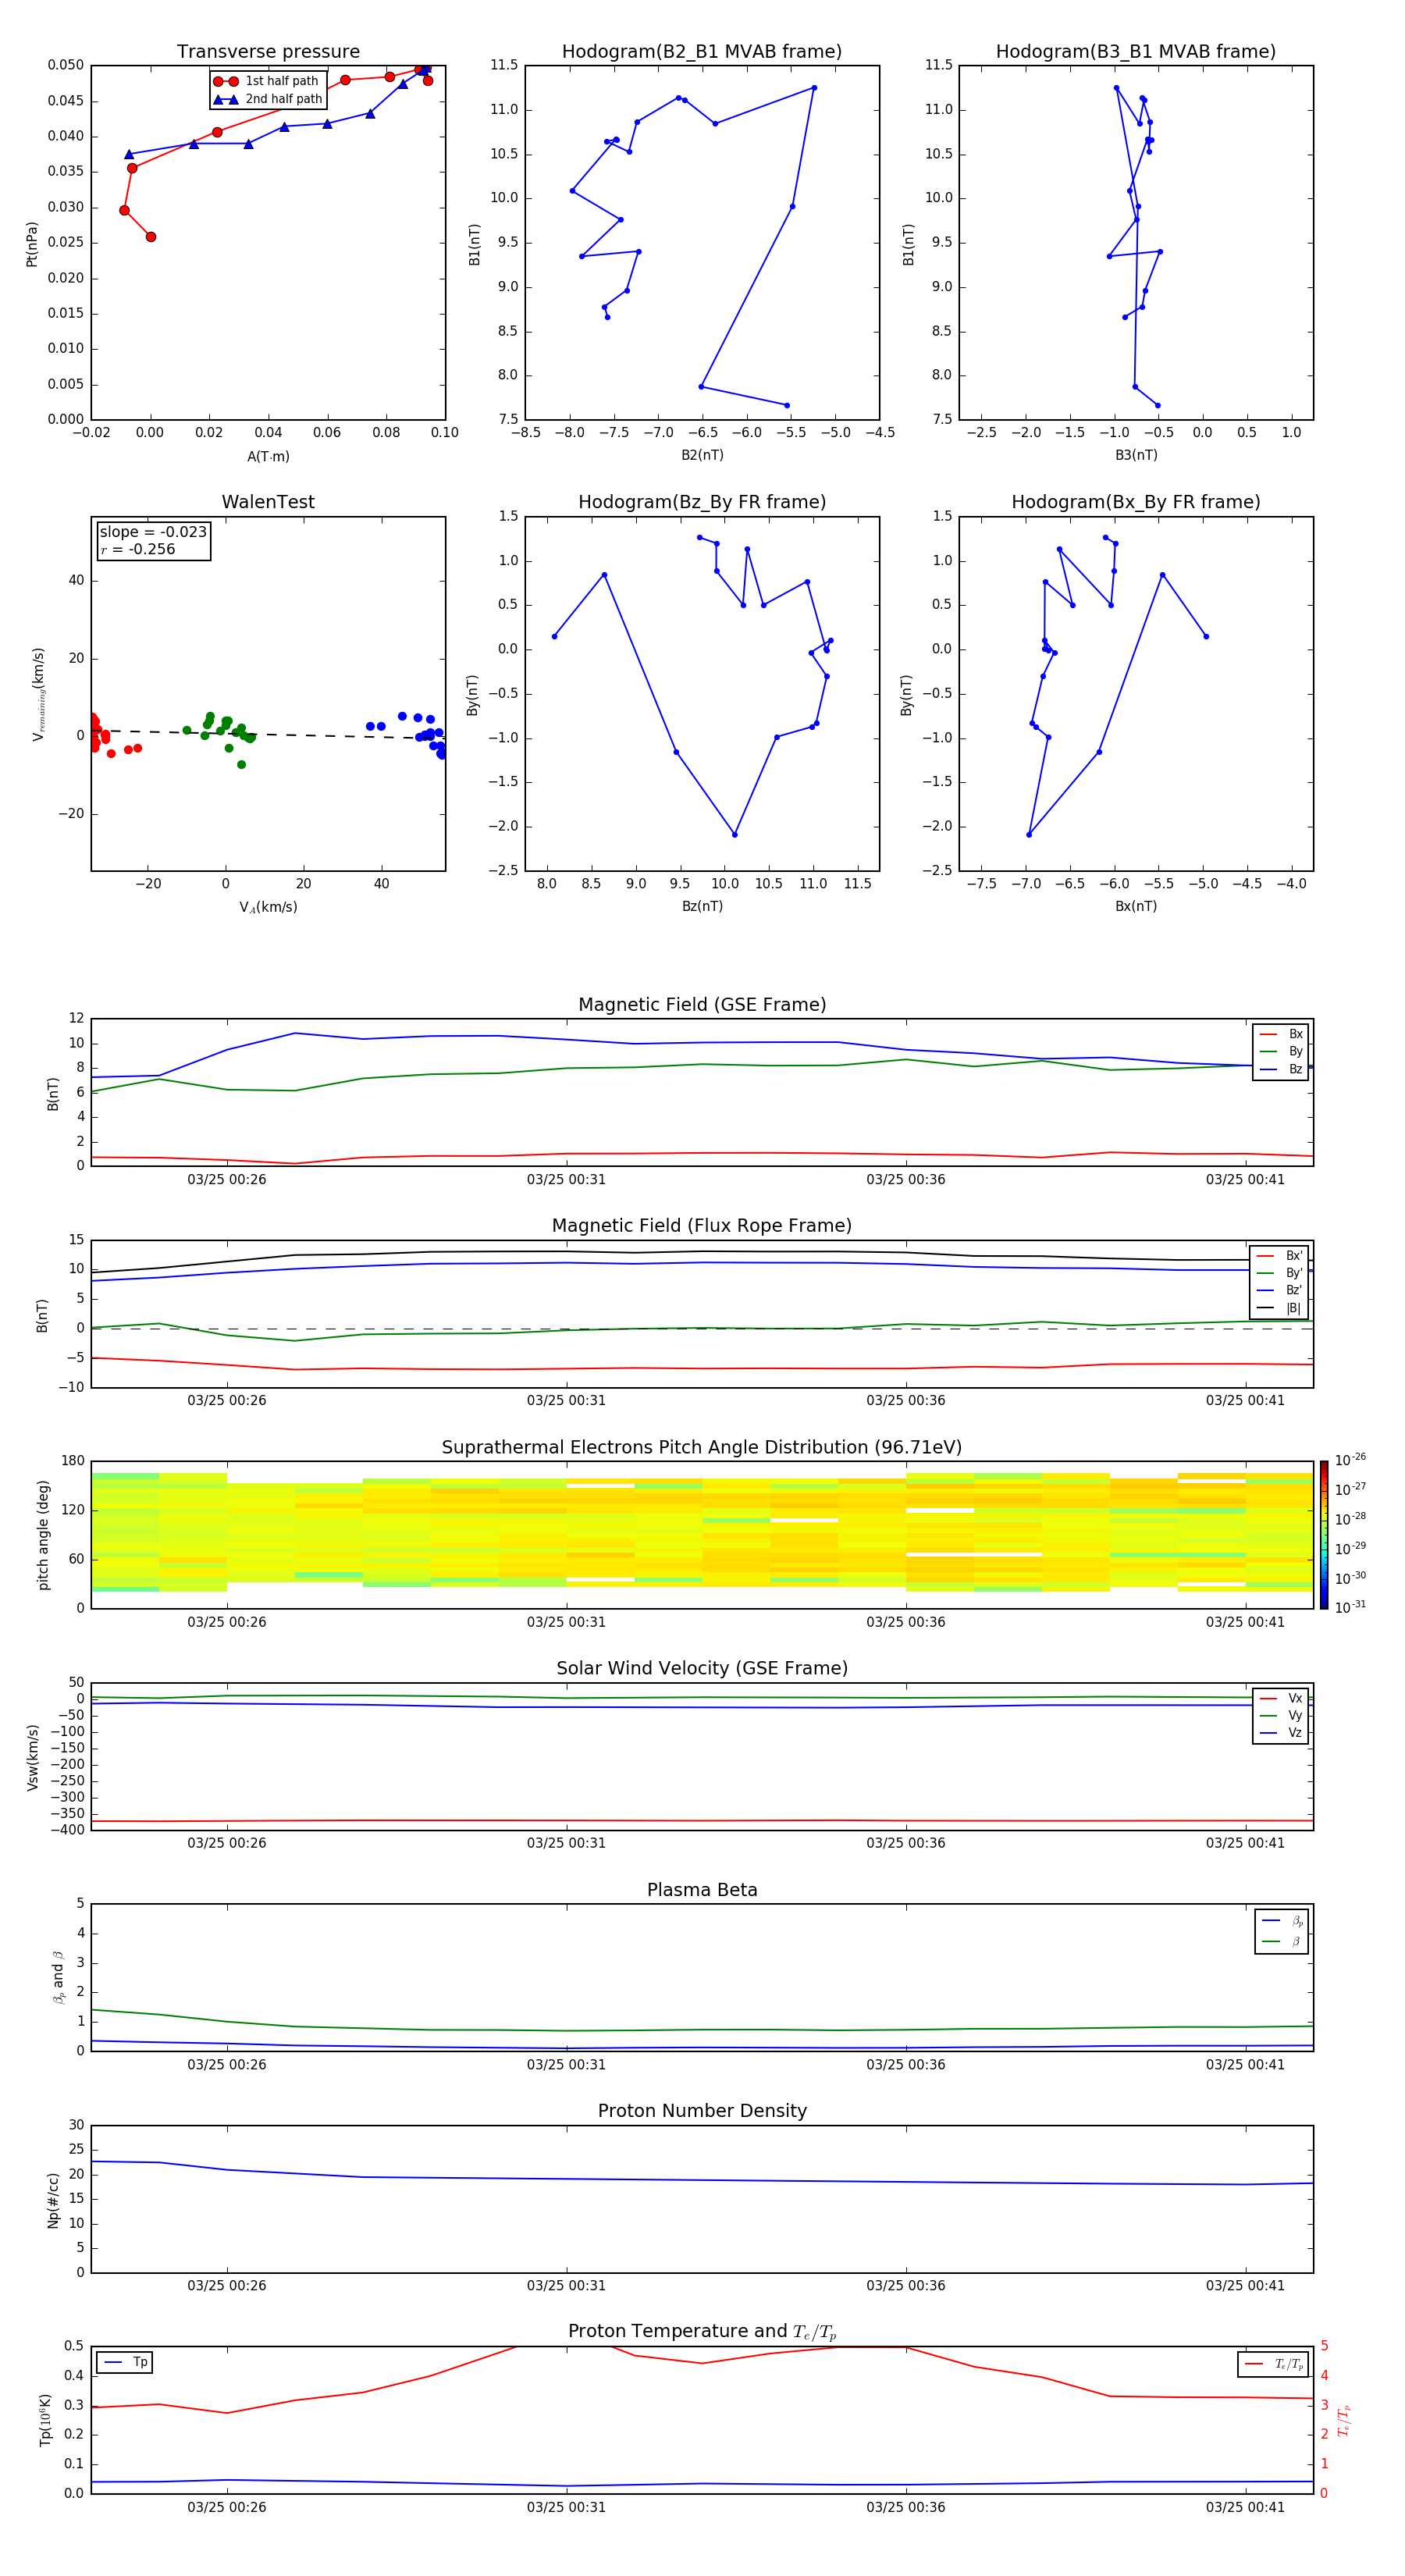
Task: Click the 'Magnetic Field (GSE Frame)' title
Action: click(x=702, y=1005)
